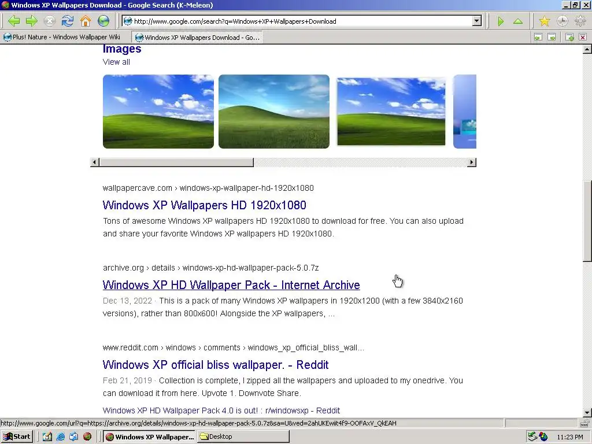Switch to previous tab with left tab icon
Image resolution: width=592 pixels, height=444 pixels.
pos(538,37)
